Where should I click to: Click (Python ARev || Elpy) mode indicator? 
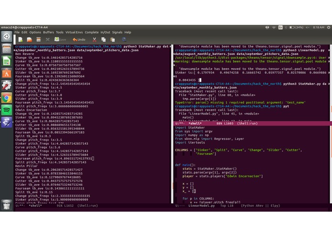[260, 205]
